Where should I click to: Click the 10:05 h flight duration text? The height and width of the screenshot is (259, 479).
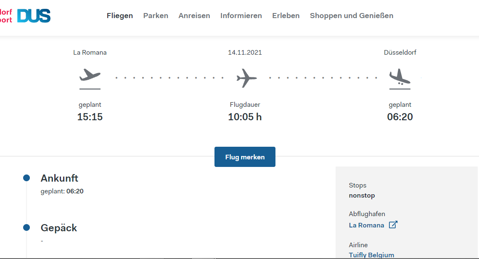[245, 116]
